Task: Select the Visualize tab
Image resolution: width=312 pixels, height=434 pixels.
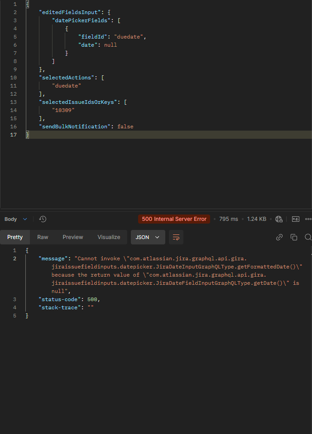Action: click(109, 237)
